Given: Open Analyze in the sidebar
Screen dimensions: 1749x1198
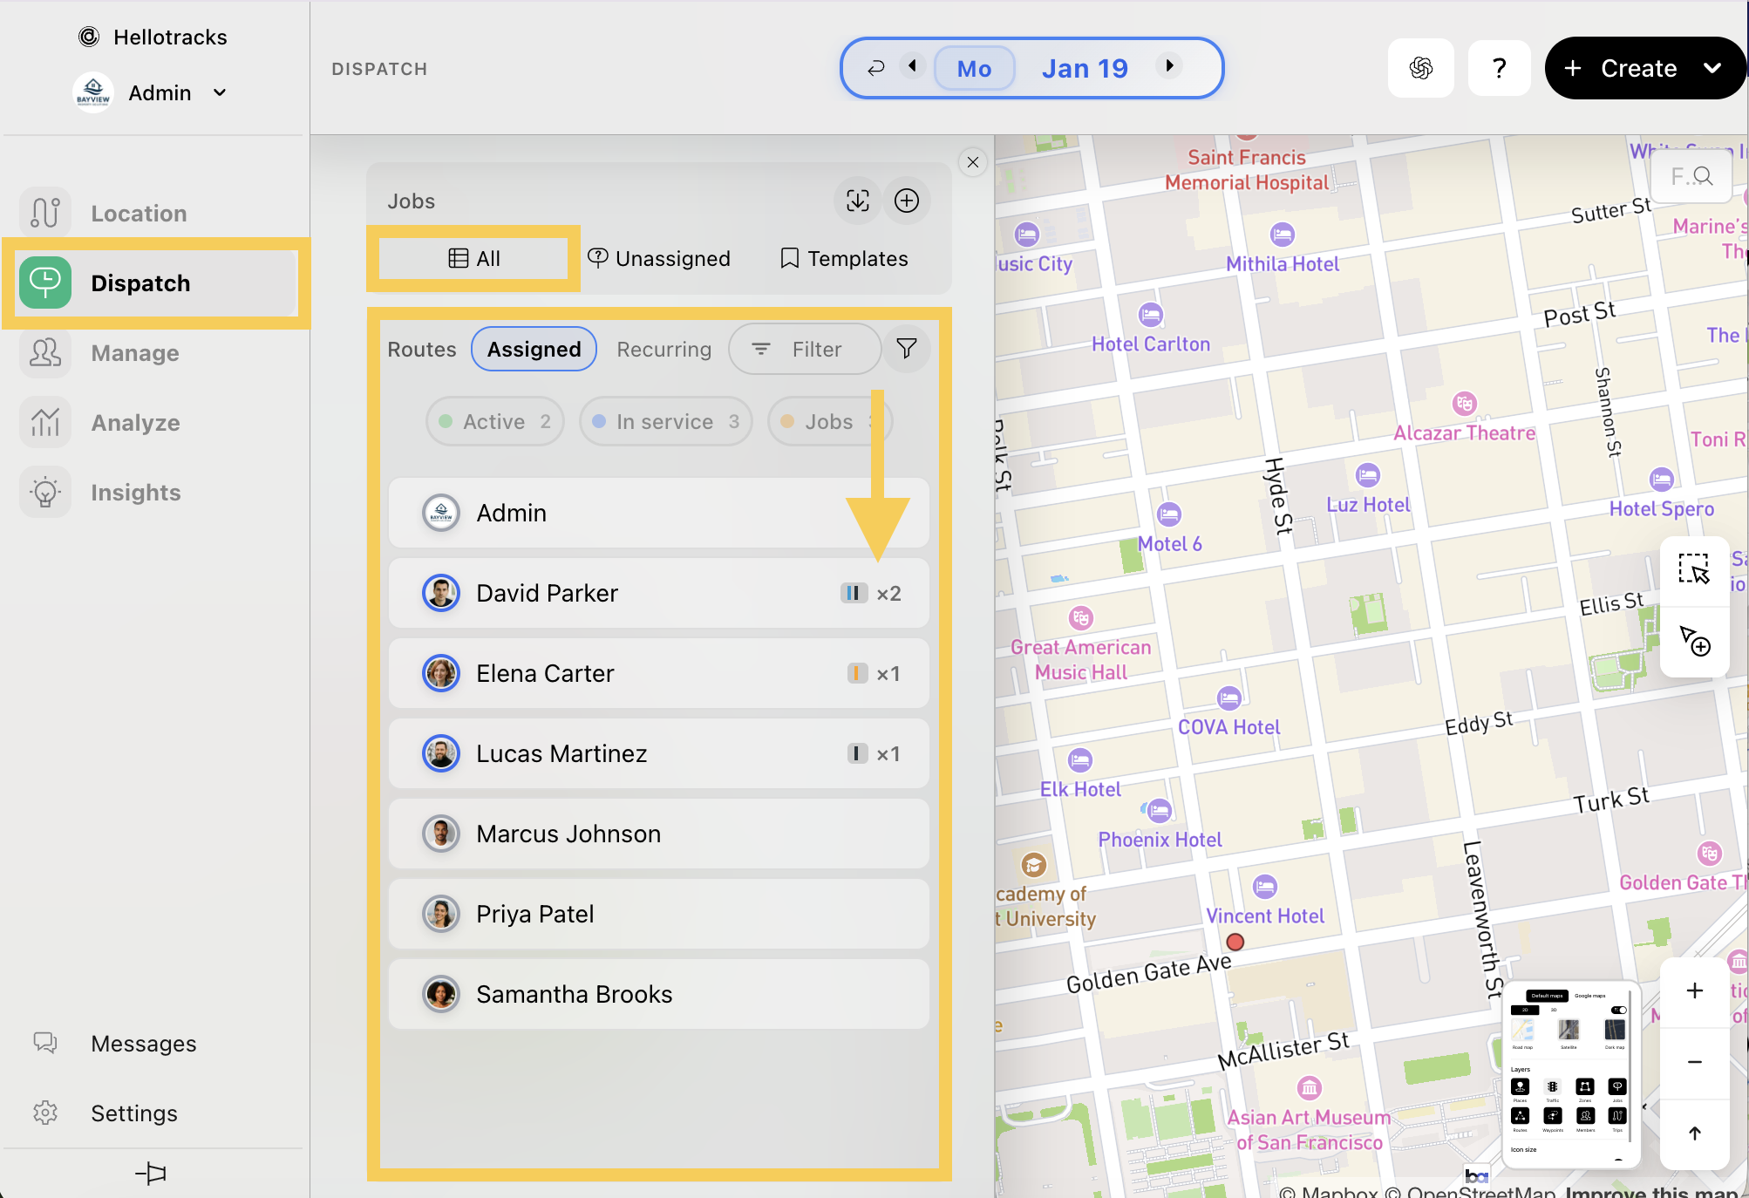Looking at the screenshot, I should [x=135, y=423].
